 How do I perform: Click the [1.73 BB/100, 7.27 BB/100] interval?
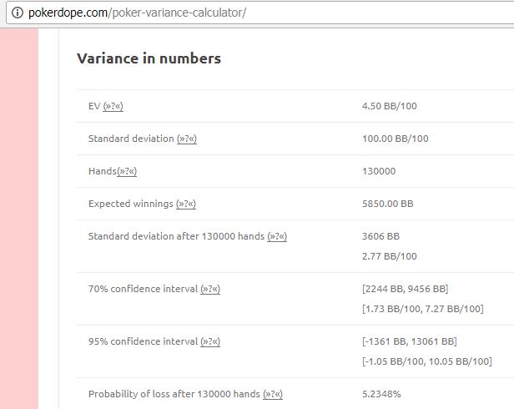pyautogui.click(x=422, y=309)
